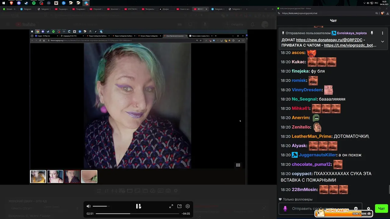Open the clock showing 18:20

click(x=384, y=3)
